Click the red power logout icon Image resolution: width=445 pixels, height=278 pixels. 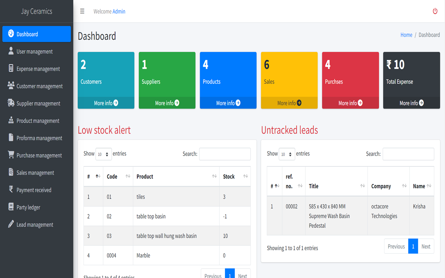point(435,11)
